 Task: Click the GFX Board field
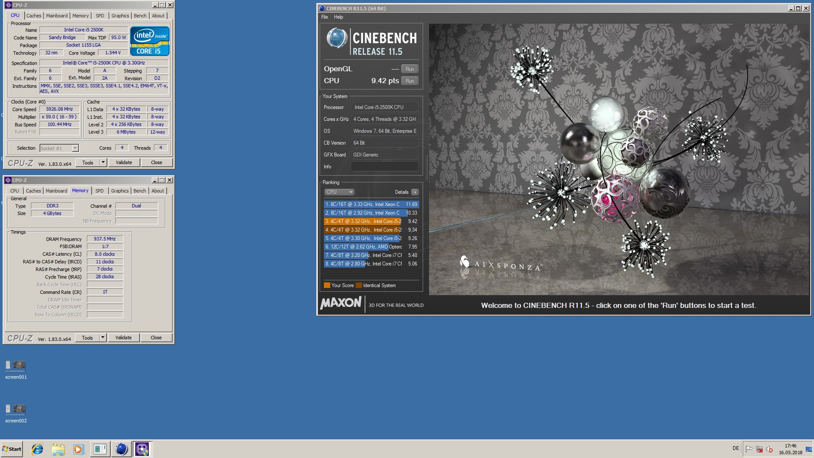[385, 155]
